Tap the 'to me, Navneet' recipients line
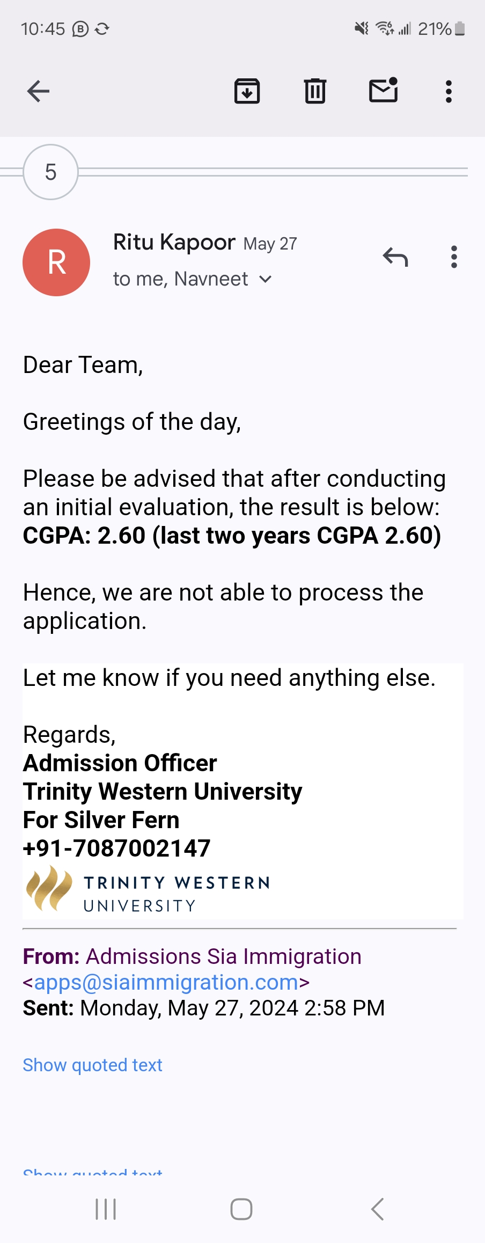This screenshot has width=485, height=1243. (181, 279)
